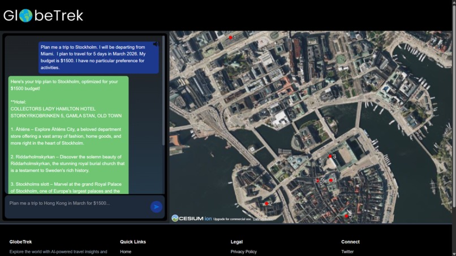Viewport: 456px width, 256px height.
Task: Click 'Upgrade for commercial use' text
Action: 232,219
